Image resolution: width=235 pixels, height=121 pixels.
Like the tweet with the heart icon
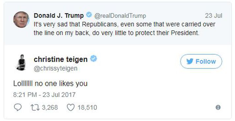click(71, 108)
